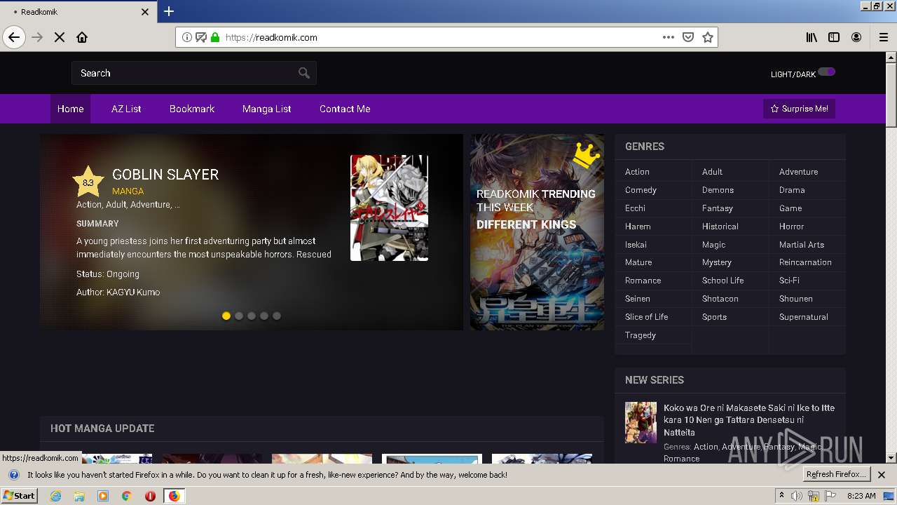
Task: Close the Readkomik tab
Action: click(x=145, y=12)
